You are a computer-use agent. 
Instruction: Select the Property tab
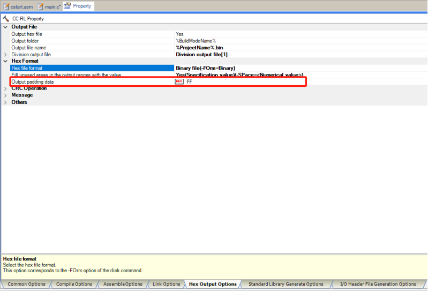(x=78, y=6)
